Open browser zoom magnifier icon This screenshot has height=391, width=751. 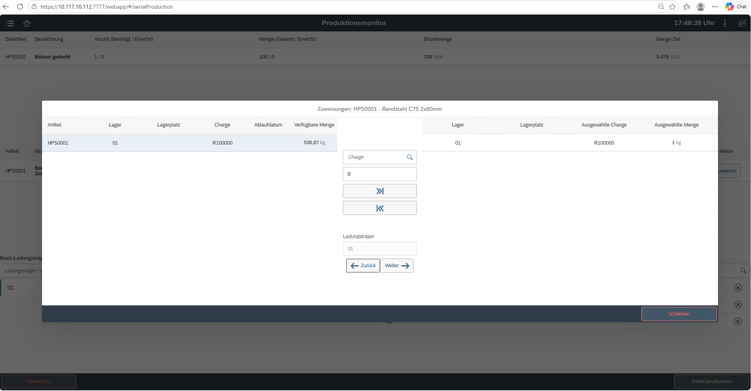pos(661,7)
